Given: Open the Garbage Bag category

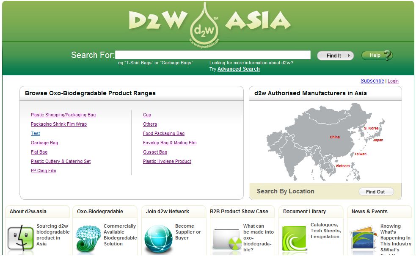Looking at the screenshot, I should 44,143.
